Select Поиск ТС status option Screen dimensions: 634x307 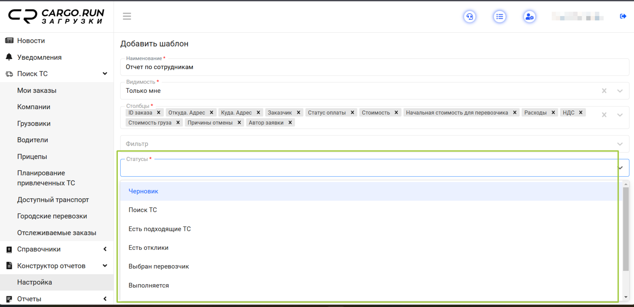click(x=371, y=210)
